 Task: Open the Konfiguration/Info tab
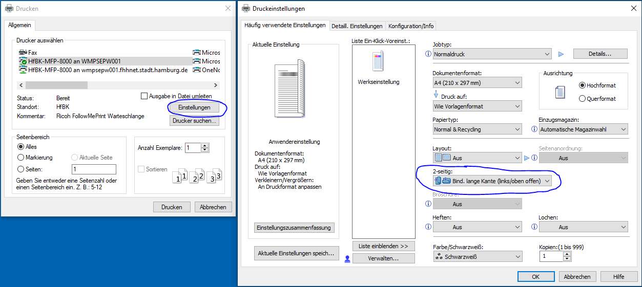pyautogui.click(x=410, y=26)
